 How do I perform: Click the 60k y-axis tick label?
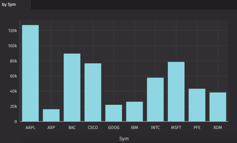[x=13, y=76]
